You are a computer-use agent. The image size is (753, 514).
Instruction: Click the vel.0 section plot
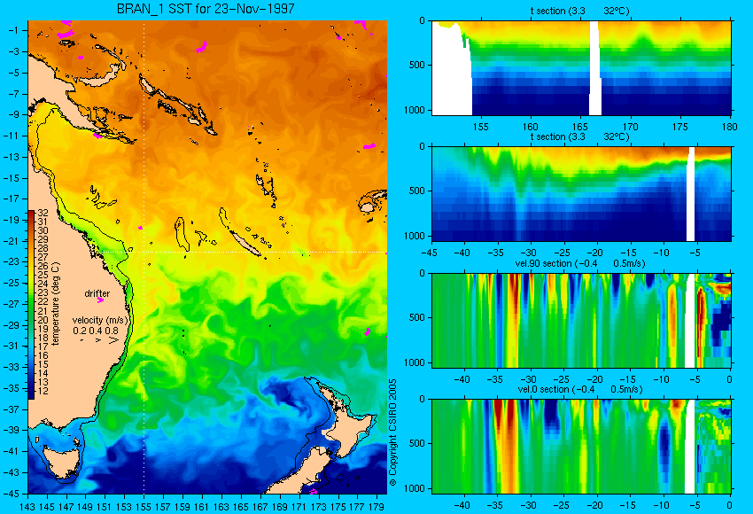tap(581, 447)
